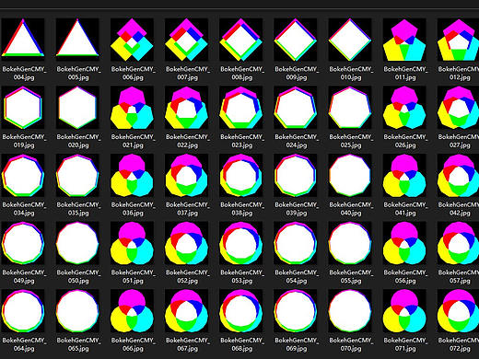Select thumbnail of BokehGenCMY_055.jpg
The image size is (479, 359).
click(350, 243)
